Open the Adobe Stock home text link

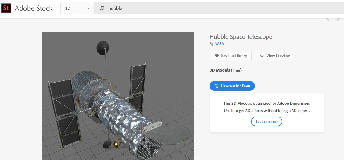click(34, 8)
